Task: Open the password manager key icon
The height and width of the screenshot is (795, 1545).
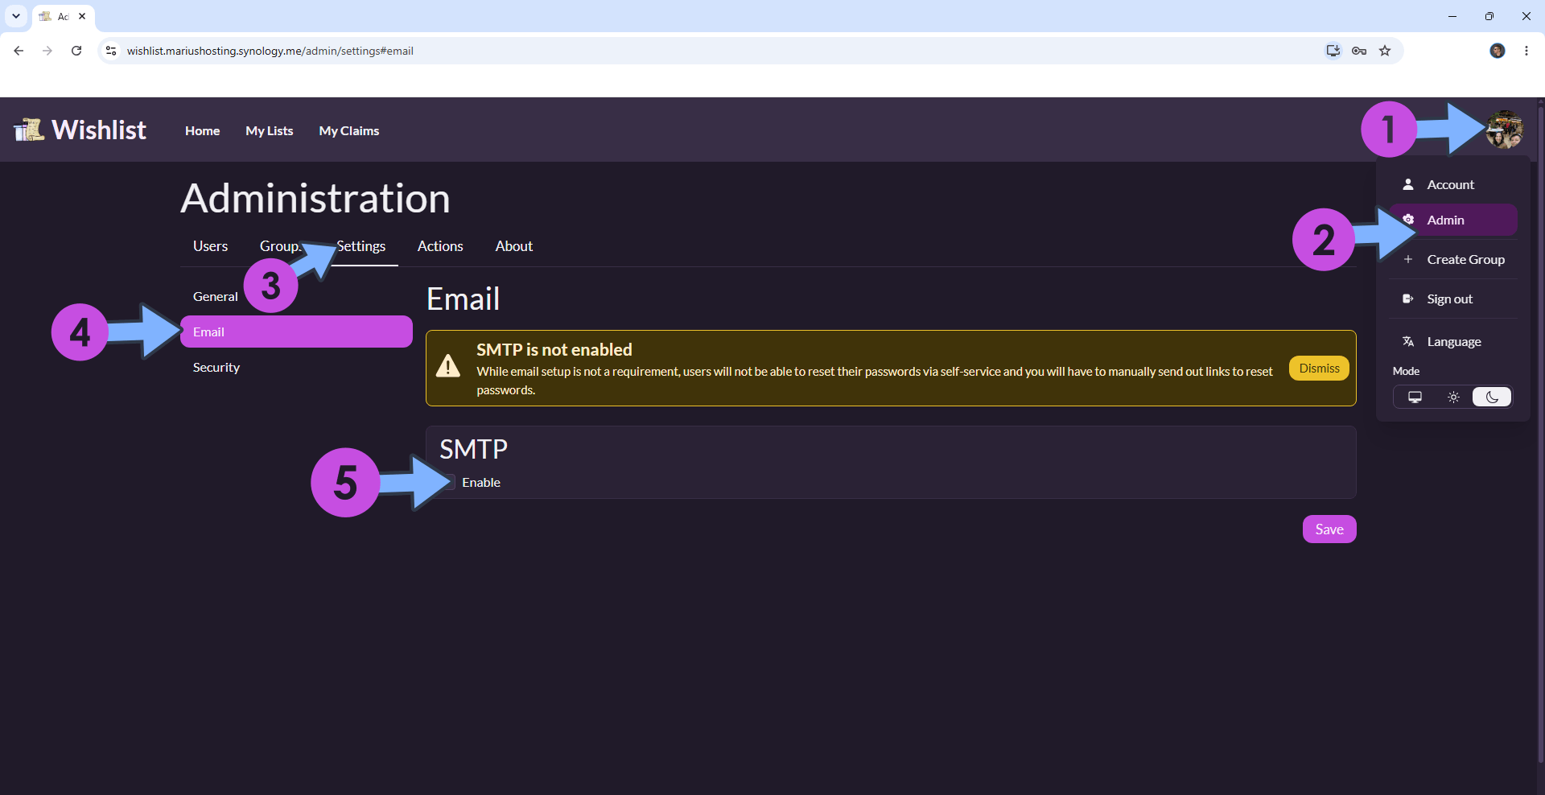Action: click(x=1359, y=51)
